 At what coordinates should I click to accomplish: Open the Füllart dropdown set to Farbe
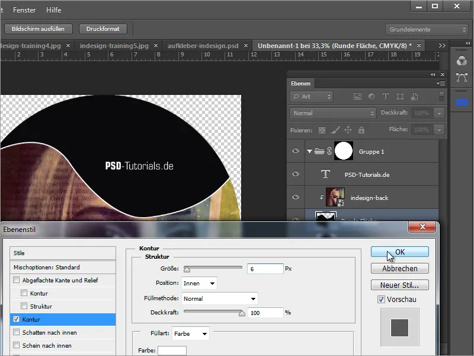pos(191,334)
